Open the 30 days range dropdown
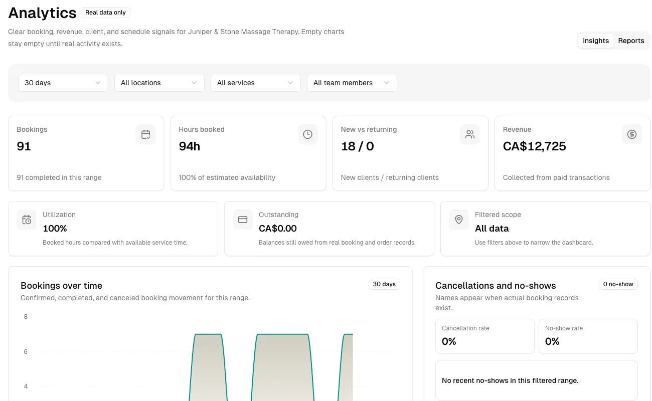The width and height of the screenshot is (652, 401). [x=63, y=83]
